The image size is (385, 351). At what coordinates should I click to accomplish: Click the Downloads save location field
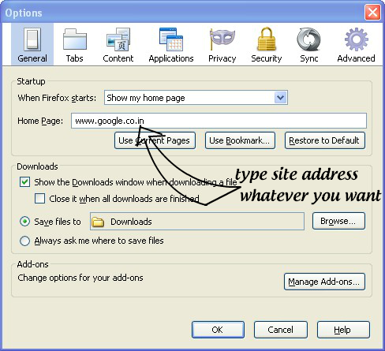[197, 222]
